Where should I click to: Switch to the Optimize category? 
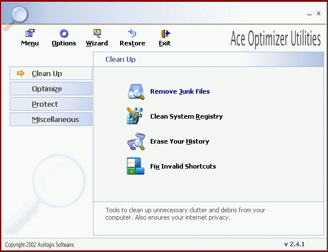51,89
